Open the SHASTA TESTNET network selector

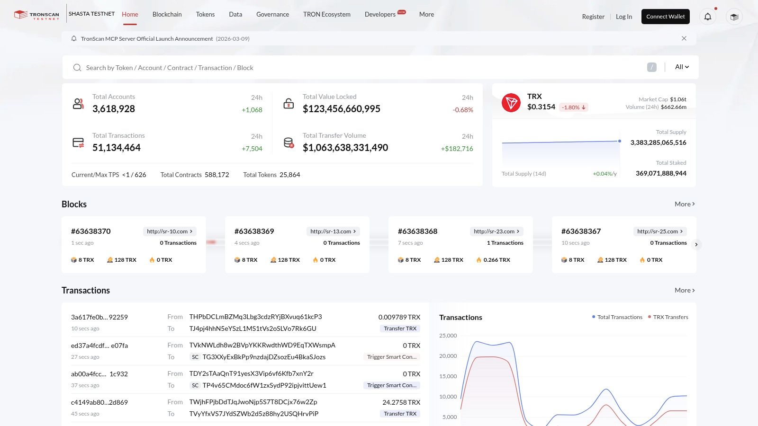tap(91, 14)
